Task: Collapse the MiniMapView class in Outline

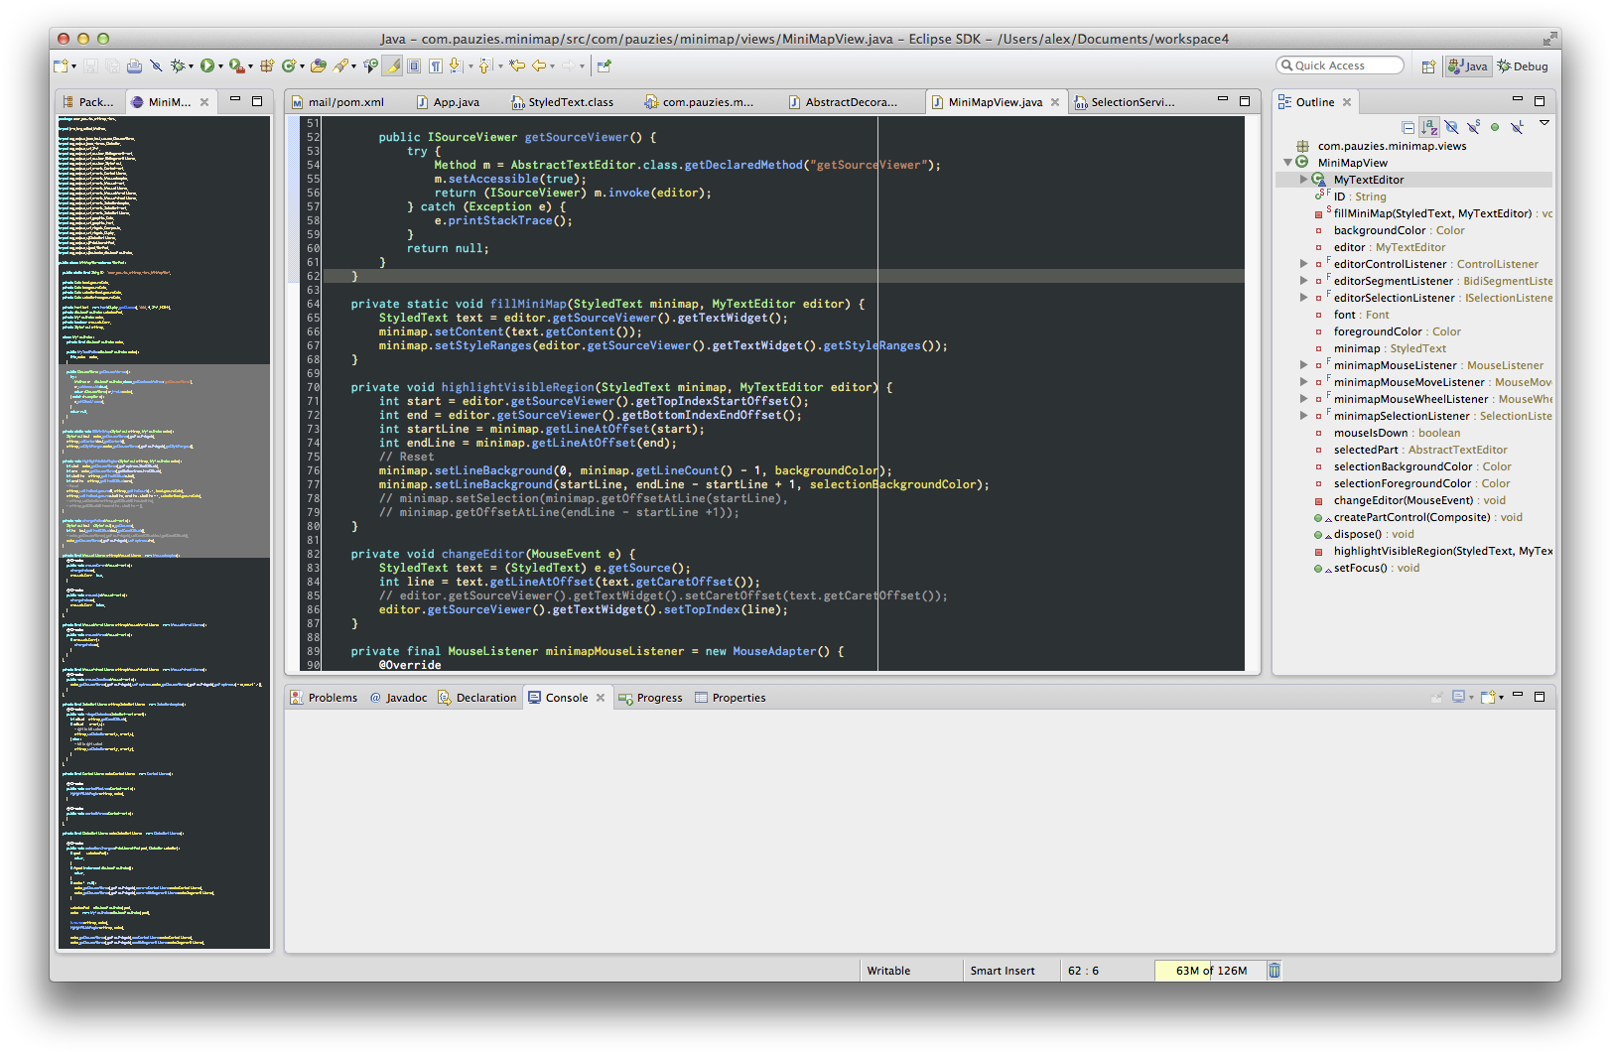Action: [1288, 163]
